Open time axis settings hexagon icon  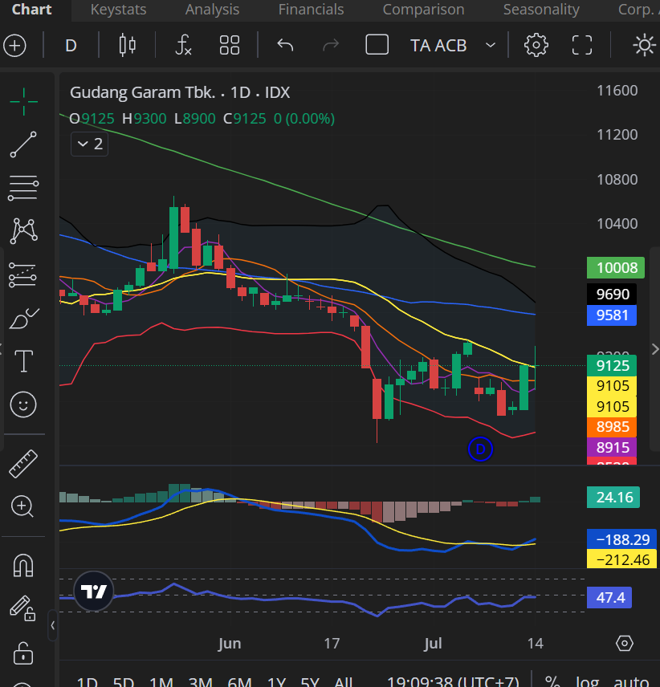[624, 644]
